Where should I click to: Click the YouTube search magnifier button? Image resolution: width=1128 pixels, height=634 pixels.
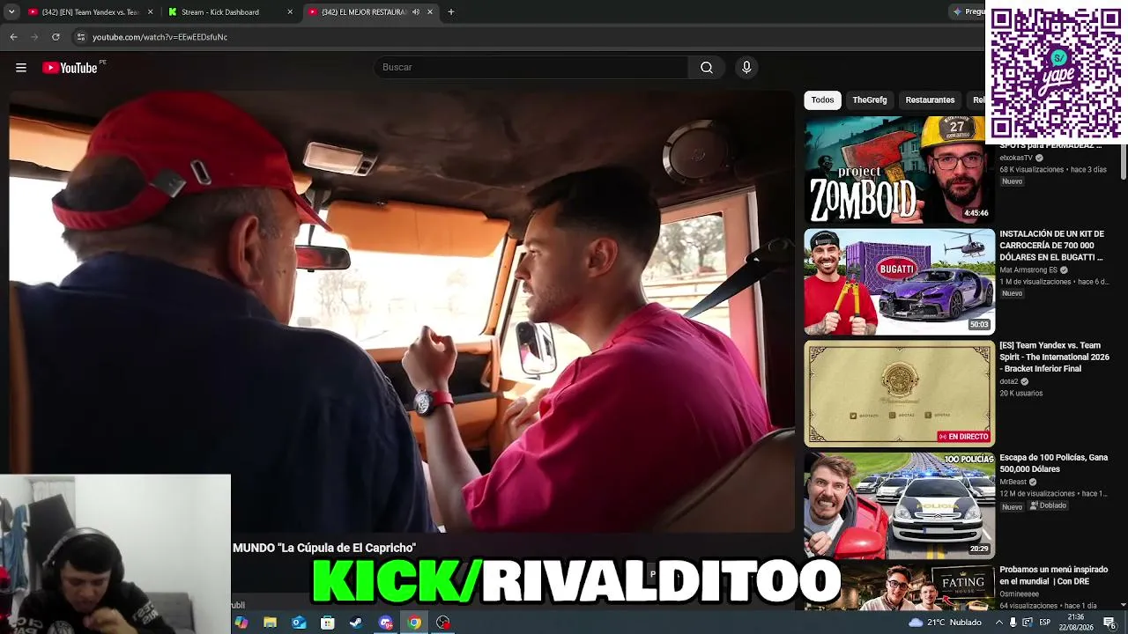[707, 68]
